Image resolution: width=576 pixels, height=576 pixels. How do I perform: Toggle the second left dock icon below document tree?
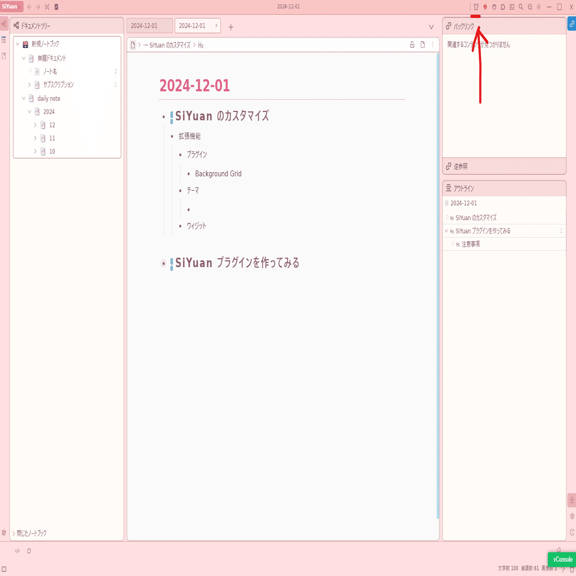click(x=4, y=40)
